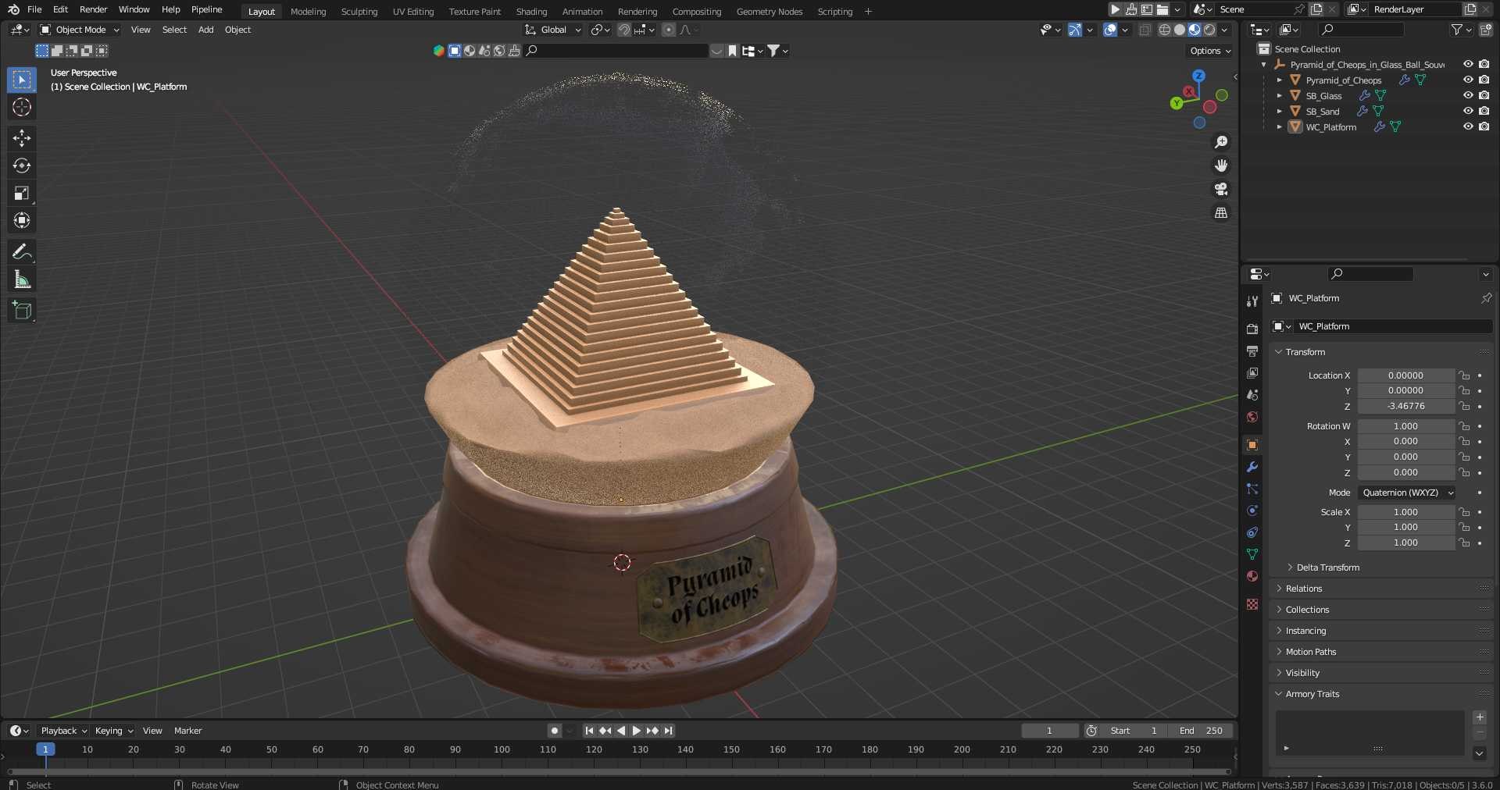Open the Playback dropdown in timeline
This screenshot has height=790, width=1500.
63,731
